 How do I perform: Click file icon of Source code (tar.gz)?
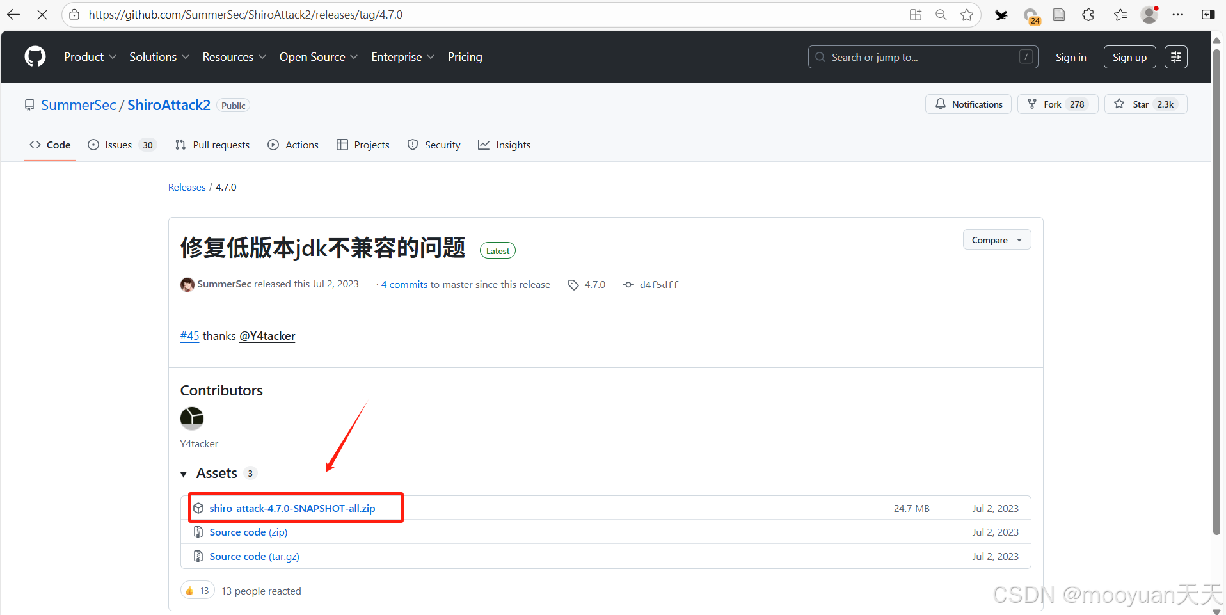click(x=198, y=556)
